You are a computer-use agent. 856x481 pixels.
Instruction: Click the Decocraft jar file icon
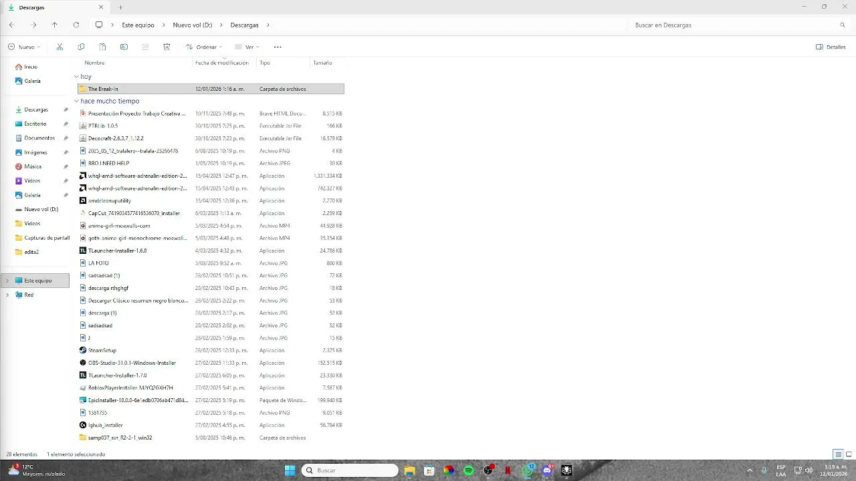83,138
